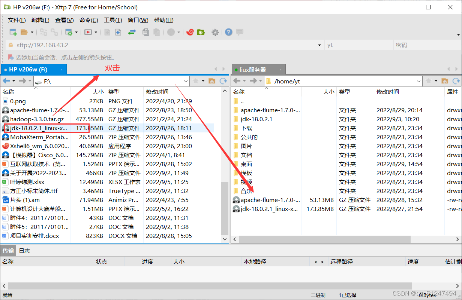Open the 命令(C) menu
Screen dimensions: 462x300
click(89, 20)
